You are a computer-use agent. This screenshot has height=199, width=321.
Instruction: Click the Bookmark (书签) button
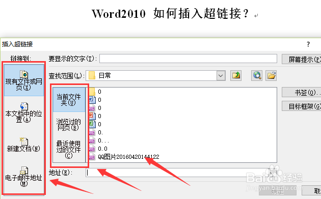[301, 93]
